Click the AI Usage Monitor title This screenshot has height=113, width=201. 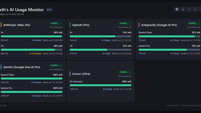click(22, 10)
